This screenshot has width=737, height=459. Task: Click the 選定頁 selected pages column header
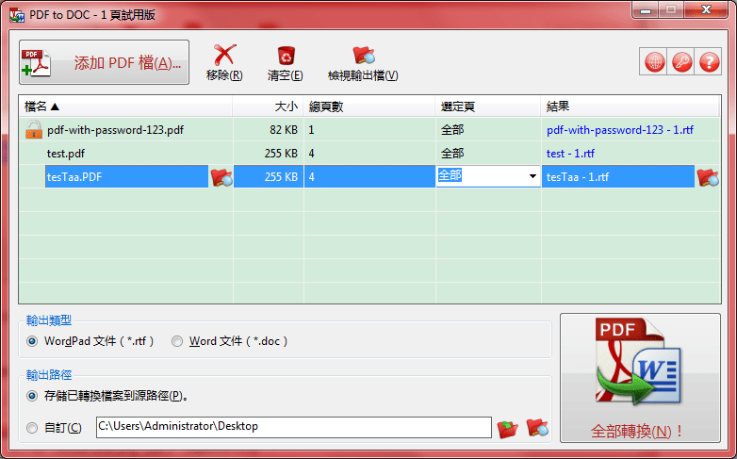click(x=488, y=107)
